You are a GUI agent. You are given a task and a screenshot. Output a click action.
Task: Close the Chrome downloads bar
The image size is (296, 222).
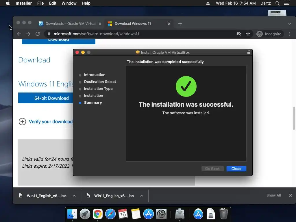click(x=291, y=195)
